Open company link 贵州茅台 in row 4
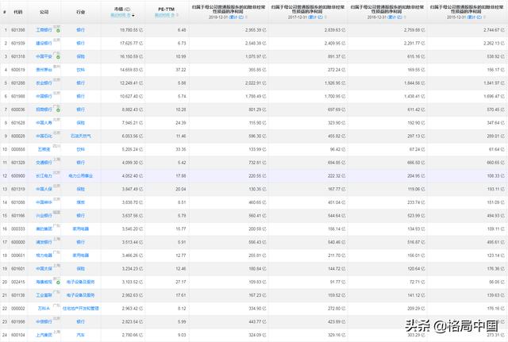Screen dimensions: 508x342 click(x=44, y=70)
